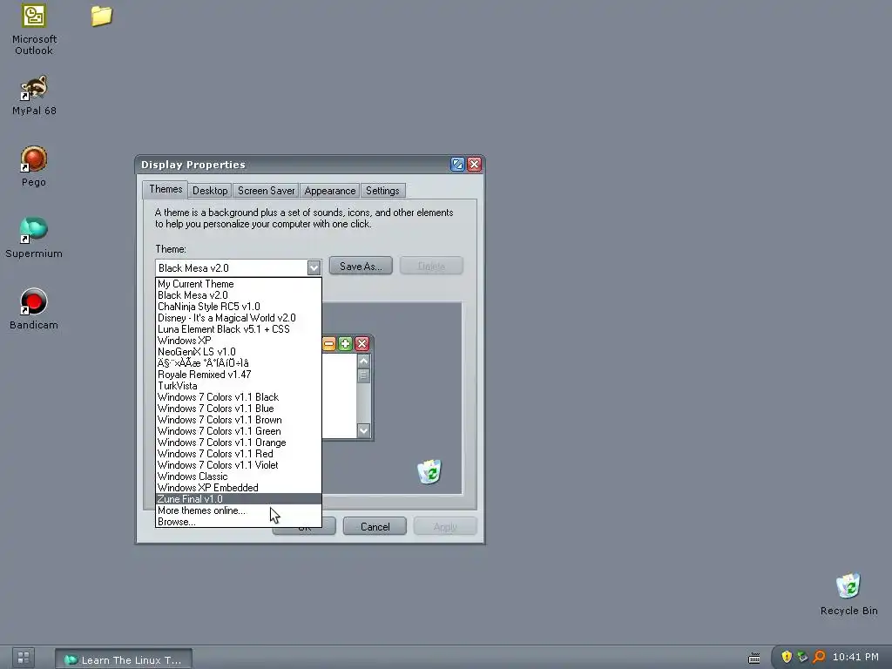
Task: Choose the TurkVista theme
Action: point(239,386)
